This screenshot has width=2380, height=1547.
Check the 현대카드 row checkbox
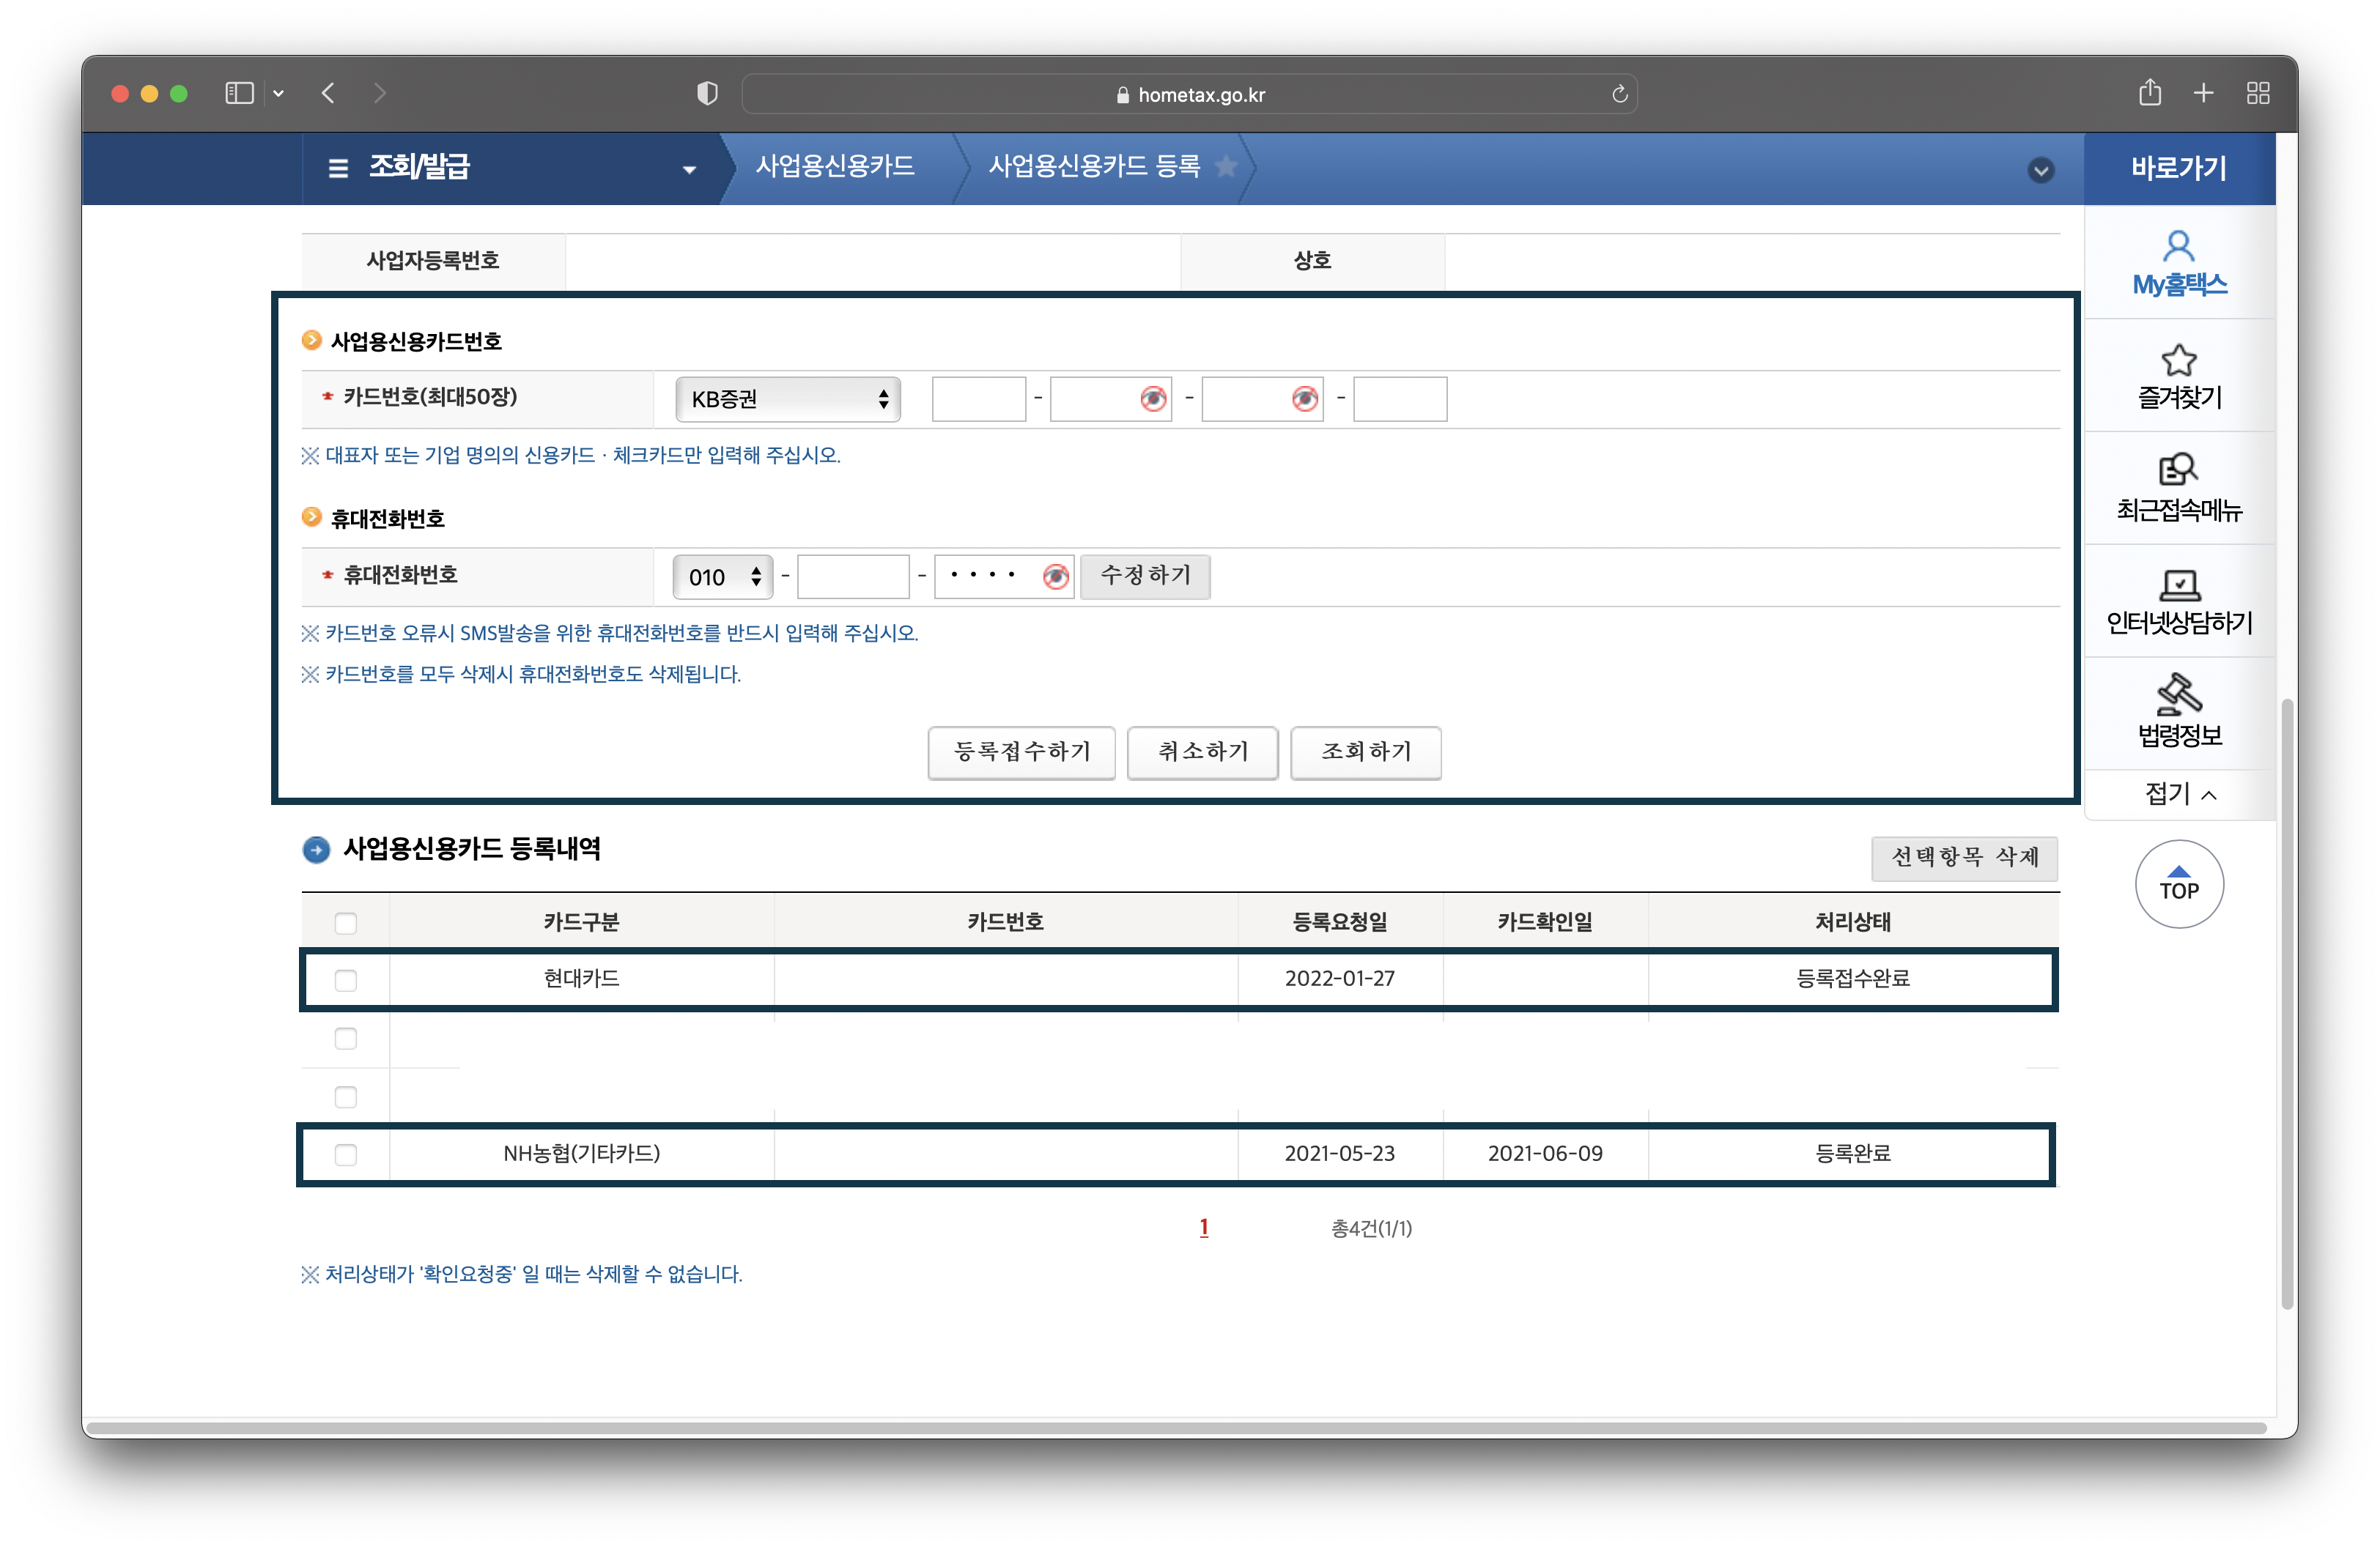(346, 980)
